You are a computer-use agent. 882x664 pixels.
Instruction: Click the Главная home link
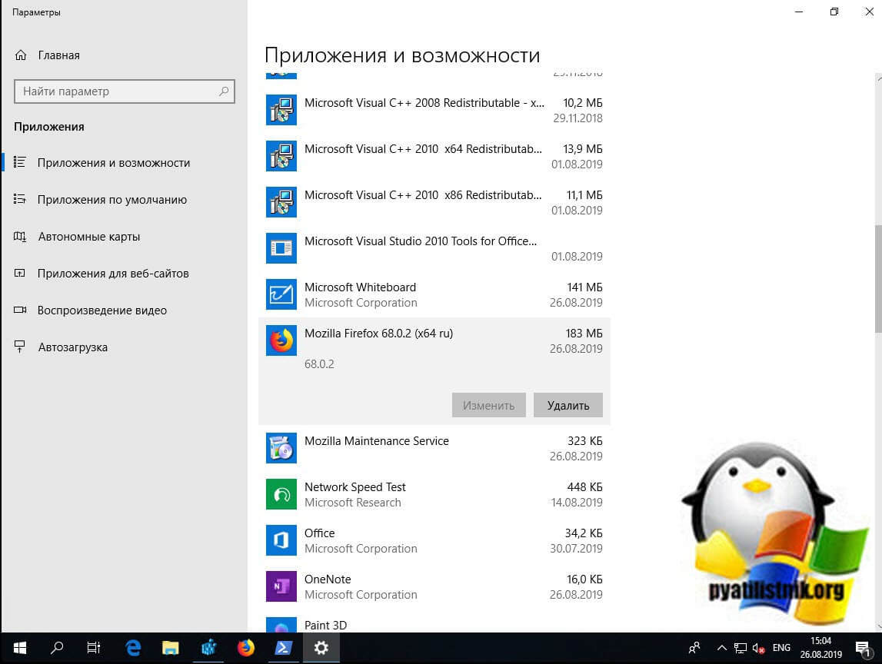pyautogui.click(x=59, y=55)
